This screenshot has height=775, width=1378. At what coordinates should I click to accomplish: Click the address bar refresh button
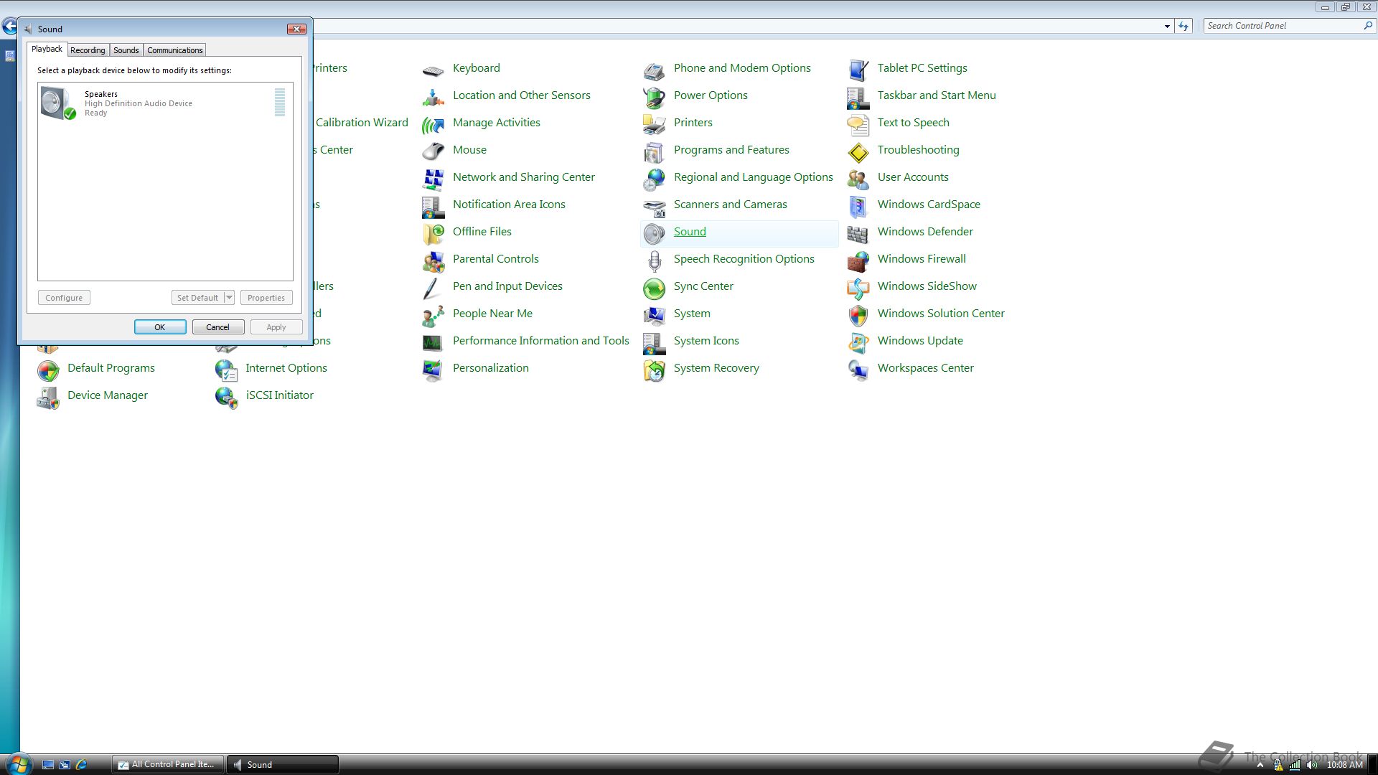point(1184,27)
